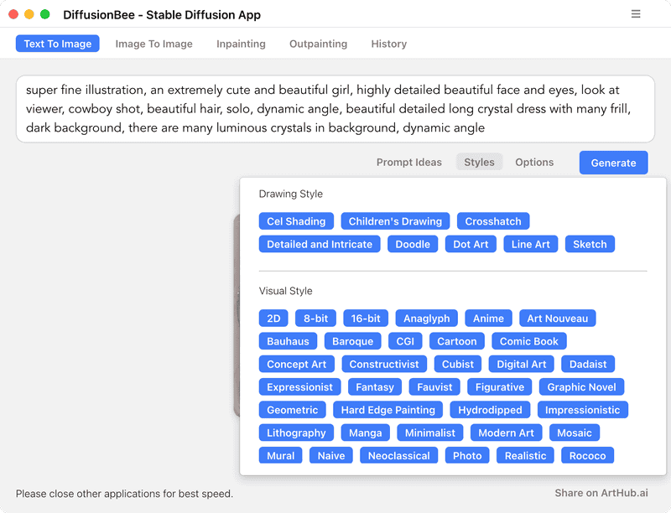Viewport: 671px width, 513px height.
Task: Select the Art Nouveau style tag
Action: (557, 319)
